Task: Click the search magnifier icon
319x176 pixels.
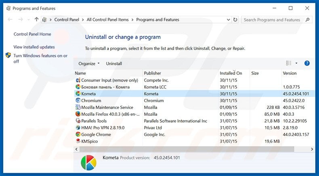Action: point(307,20)
